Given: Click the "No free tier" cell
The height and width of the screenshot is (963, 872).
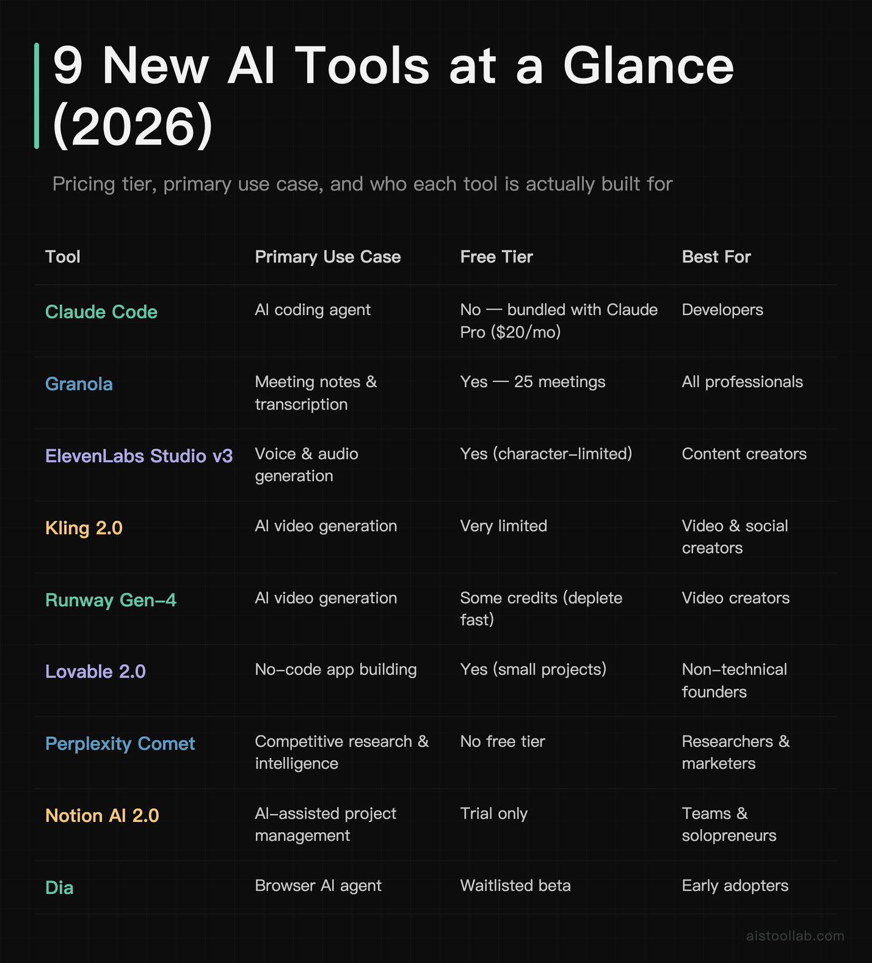Looking at the screenshot, I should [x=503, y=742].
